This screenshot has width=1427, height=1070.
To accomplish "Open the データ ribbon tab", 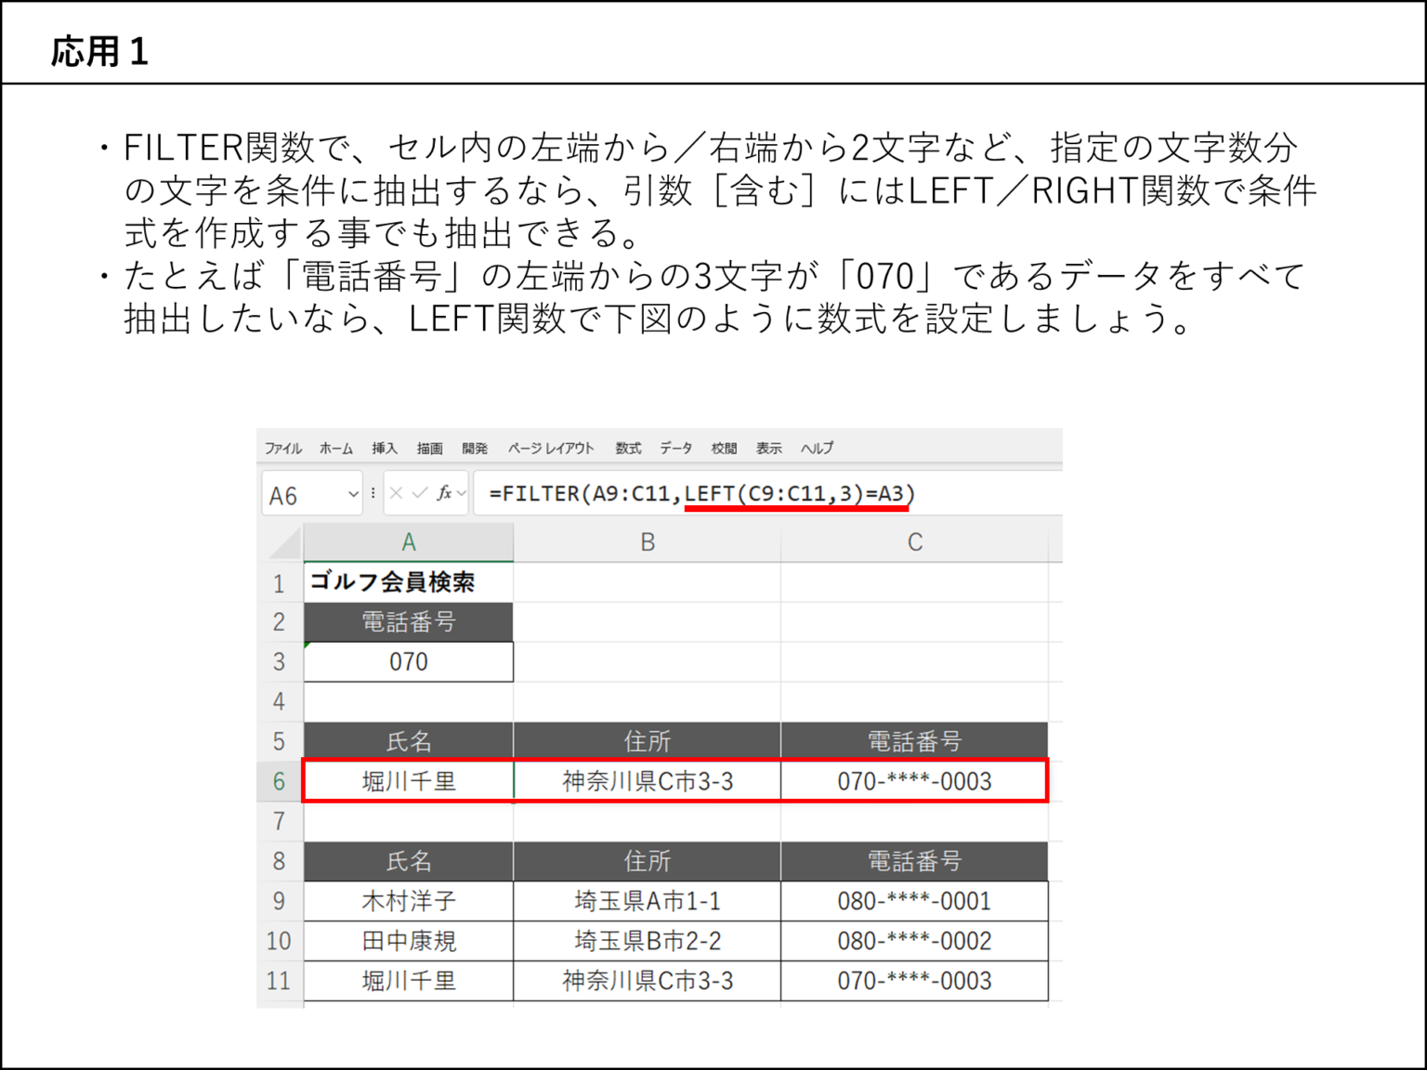I will coord(675,448).
